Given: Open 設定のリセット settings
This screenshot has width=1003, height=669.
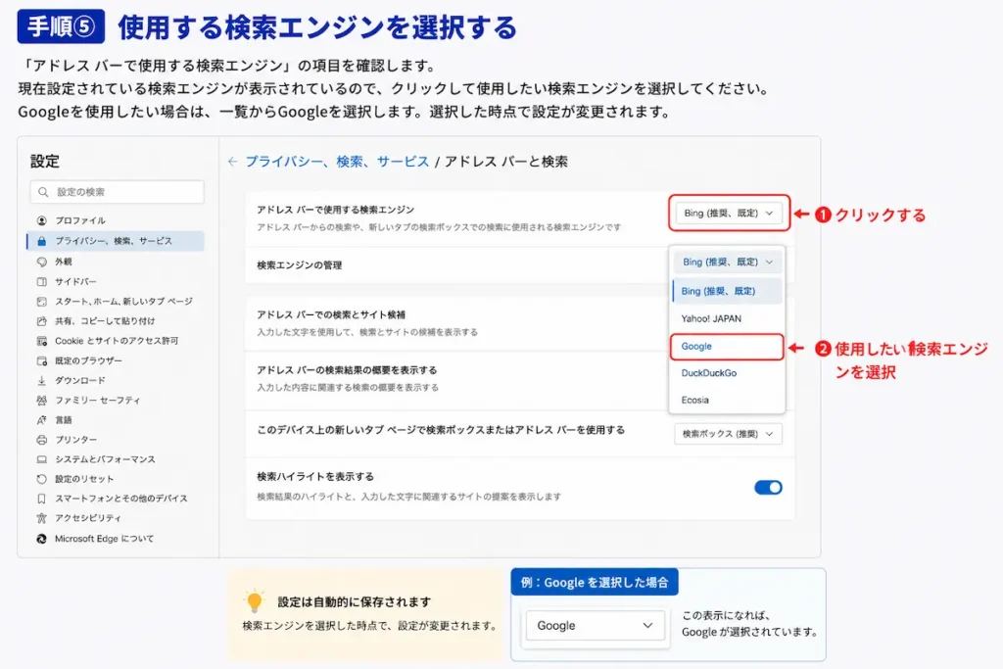Looking at the screenshot, I should point(84,479).
